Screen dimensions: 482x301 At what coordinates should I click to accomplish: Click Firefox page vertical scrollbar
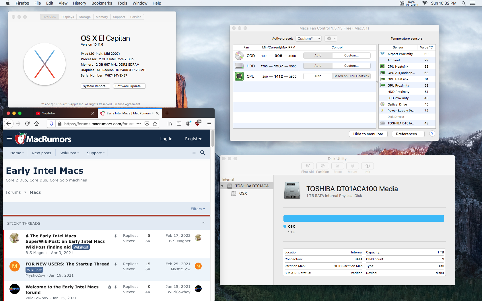[x=213, y=139]
